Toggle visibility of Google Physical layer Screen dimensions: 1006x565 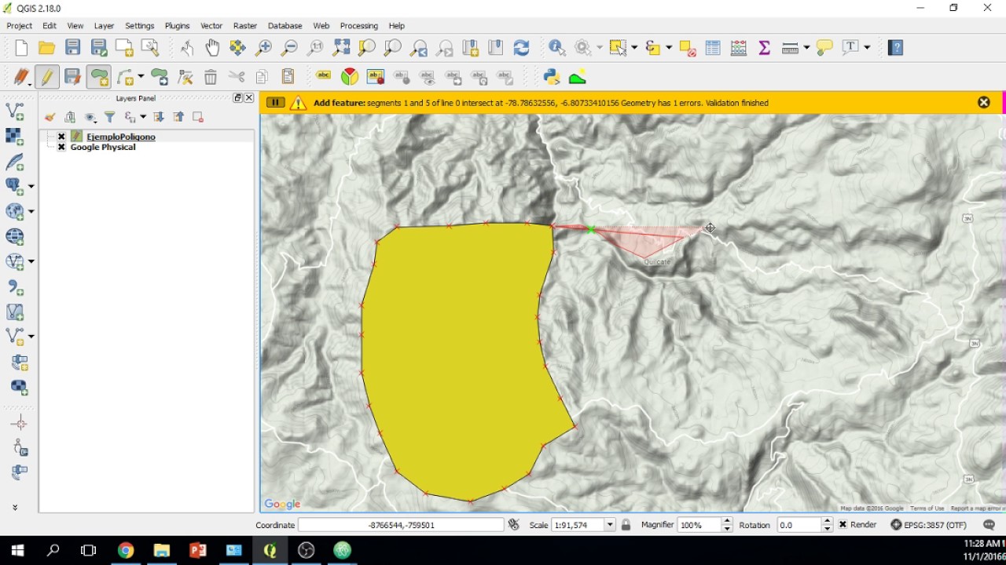pos(61,148)
